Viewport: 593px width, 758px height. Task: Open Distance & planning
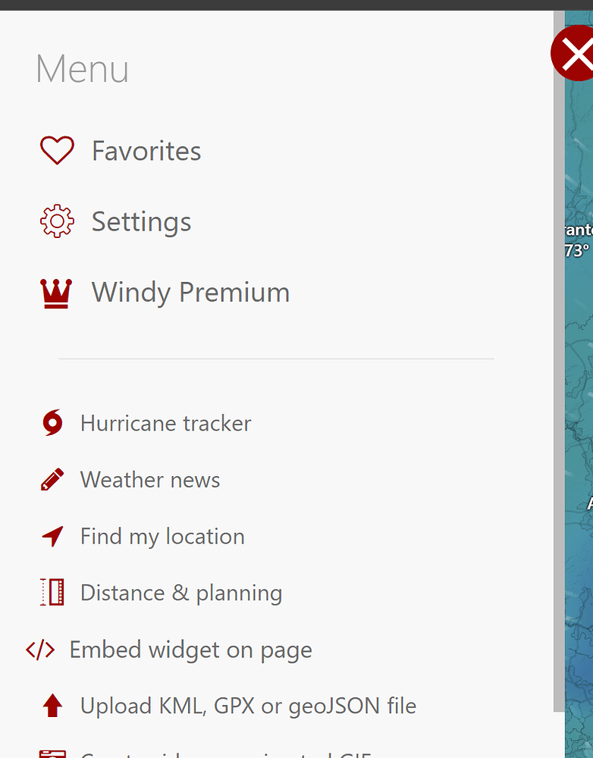180,593
